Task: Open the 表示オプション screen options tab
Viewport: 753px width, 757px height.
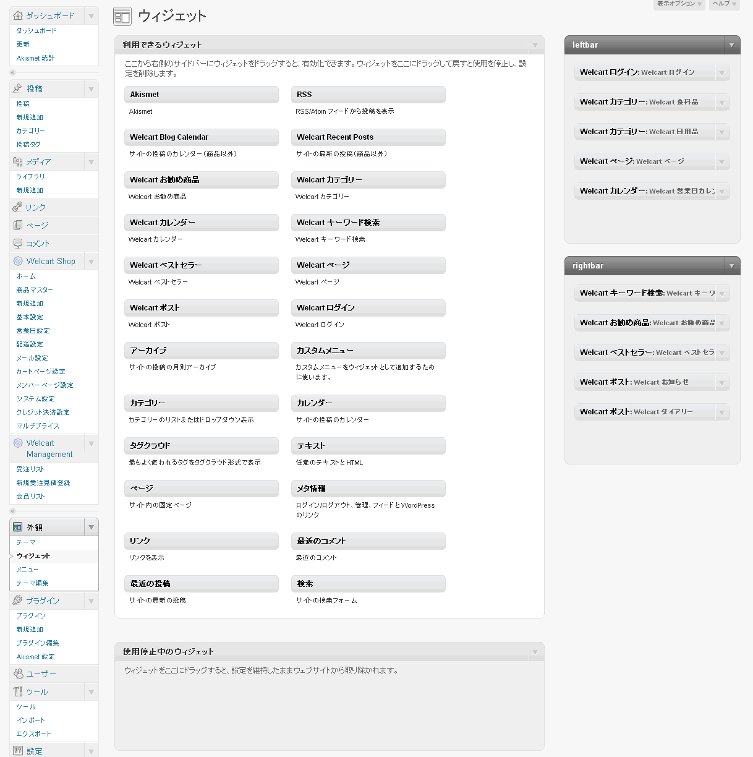Action: (679, 4)
